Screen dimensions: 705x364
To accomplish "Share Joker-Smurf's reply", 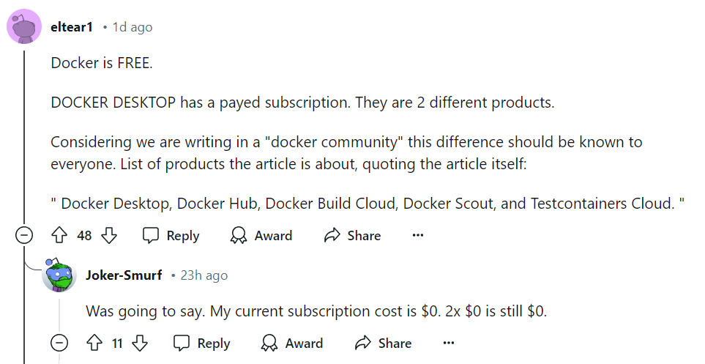I will 383,343.
